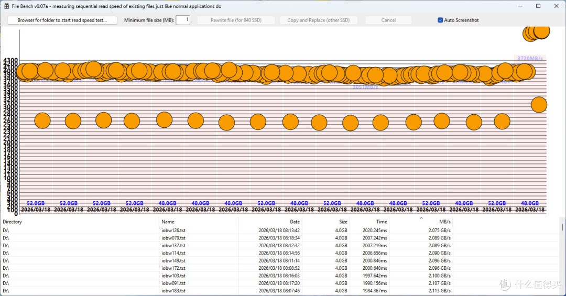Click the Date column header
This screenshot has width=566, height=296.
270,222
